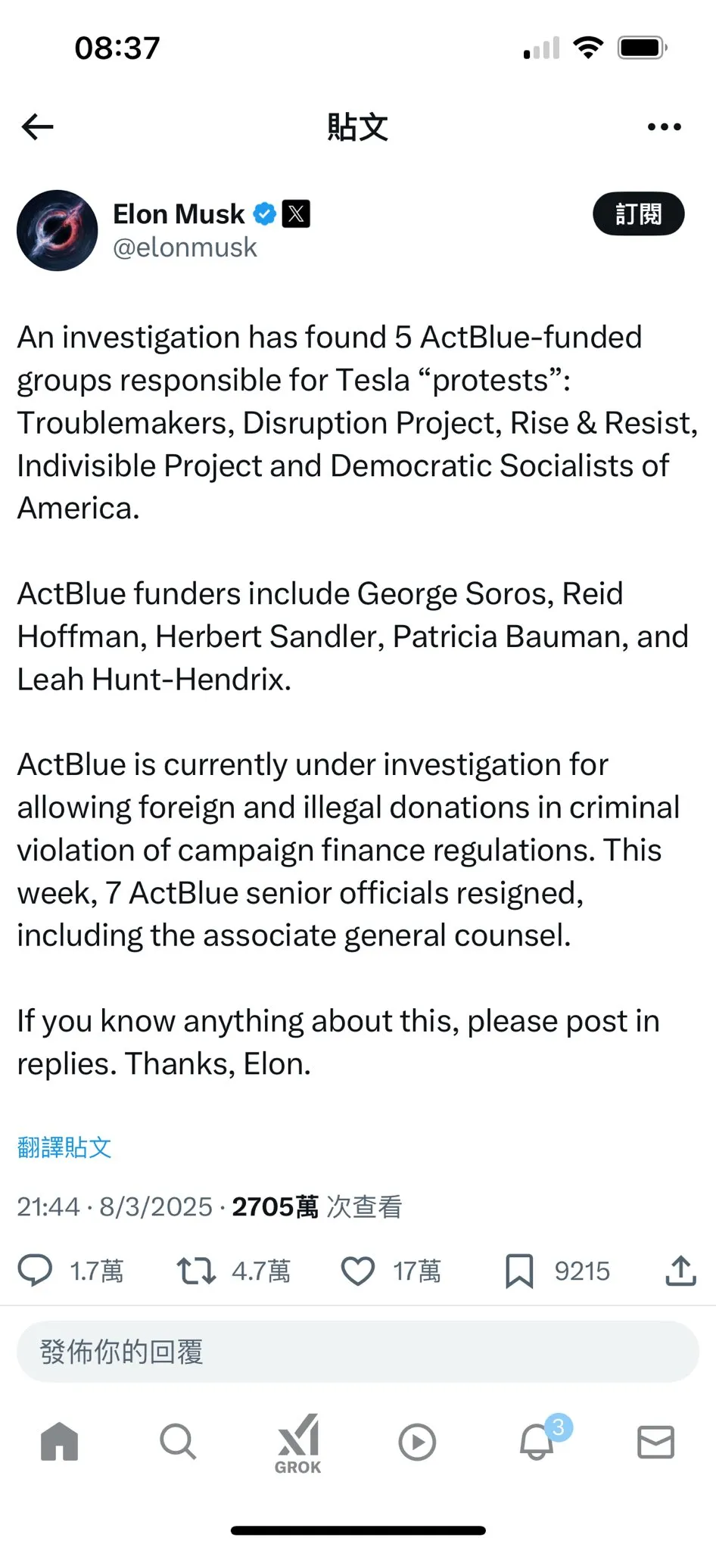
Task: Tap the 翻譯貼文 translate post link
Action: click(x=64, y=1147)
